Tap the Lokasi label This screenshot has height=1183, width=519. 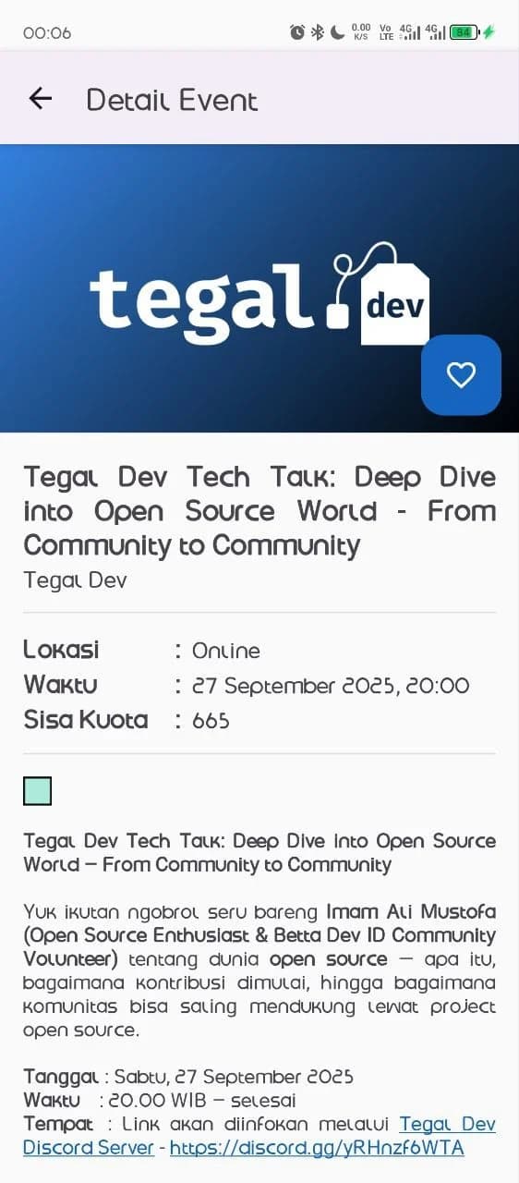pos(61,650)
